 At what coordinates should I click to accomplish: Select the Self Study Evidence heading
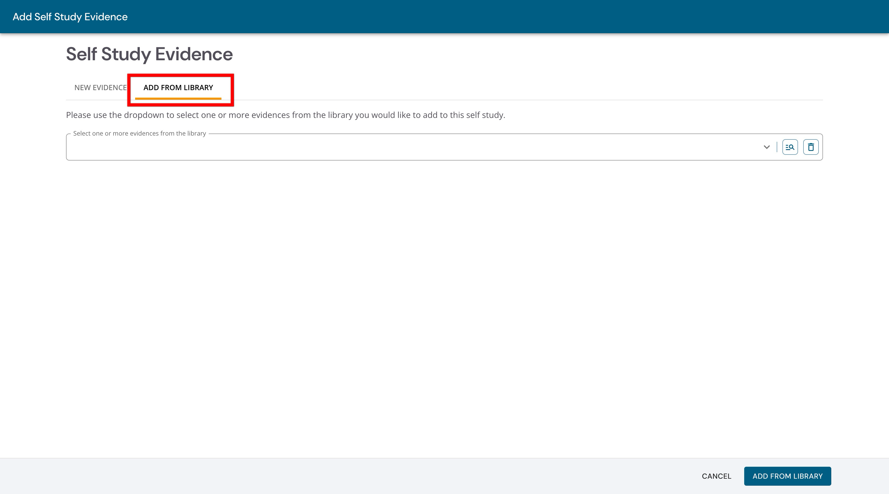149,55
